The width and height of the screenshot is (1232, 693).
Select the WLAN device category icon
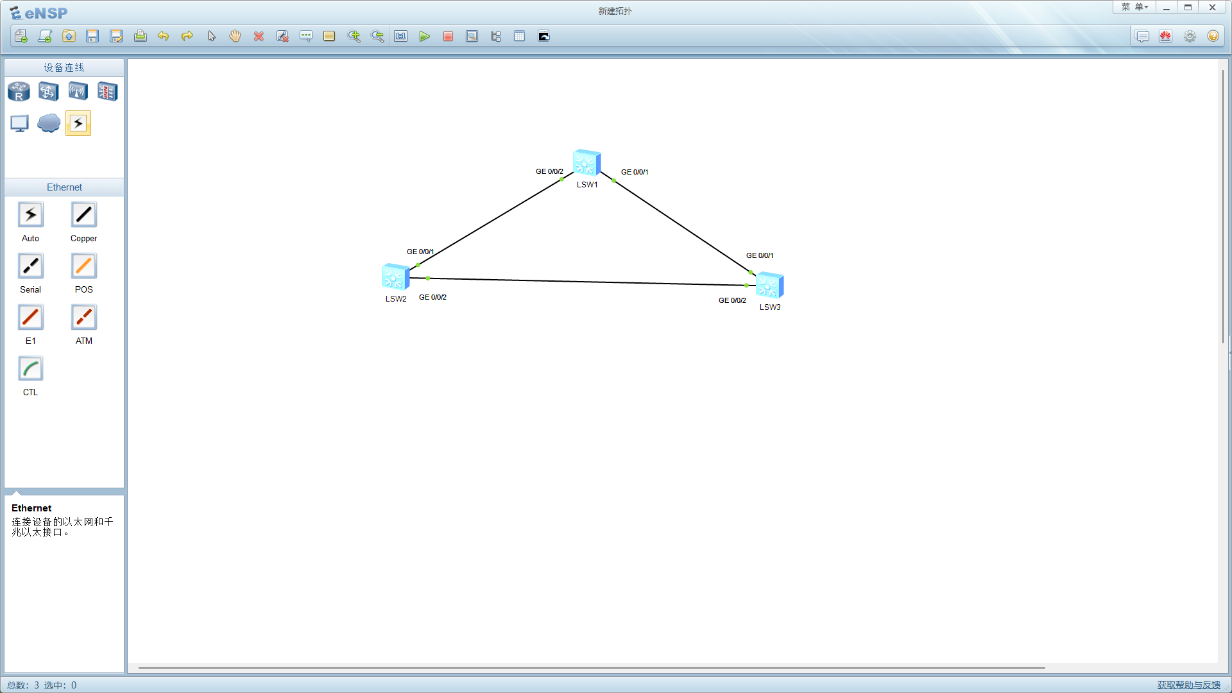pos(78,92)
